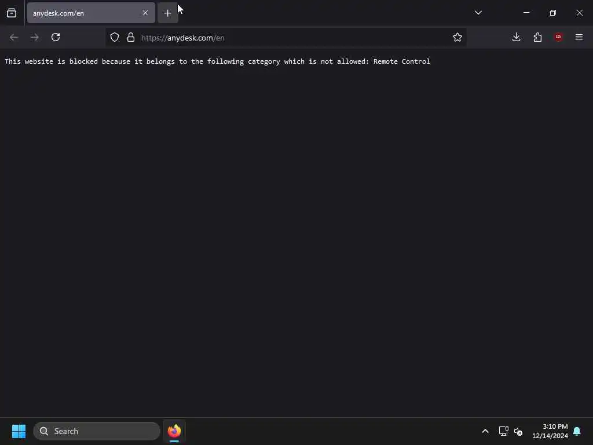Open the Firefox View tab icon

click(x=12, y=13)
